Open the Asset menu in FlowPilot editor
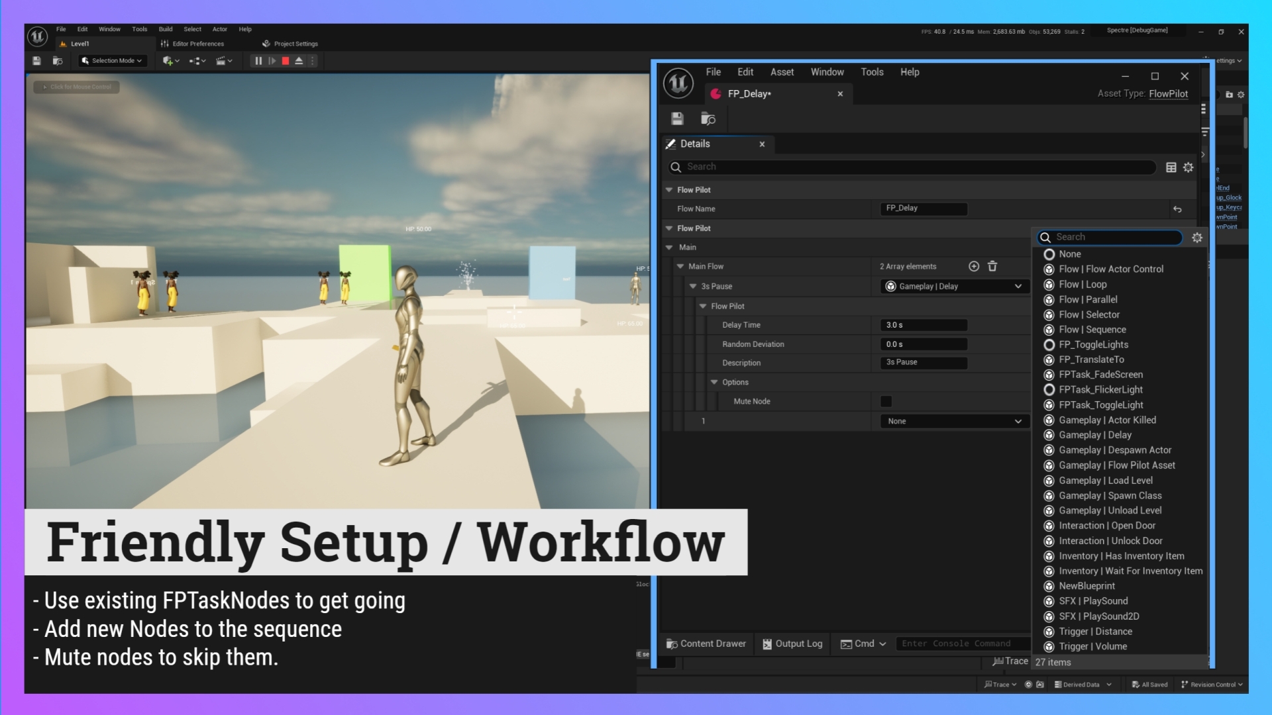 point(782,72)
